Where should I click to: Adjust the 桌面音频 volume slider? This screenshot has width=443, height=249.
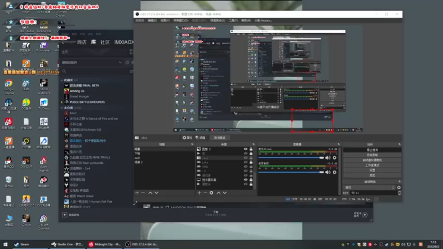point(291,172)
